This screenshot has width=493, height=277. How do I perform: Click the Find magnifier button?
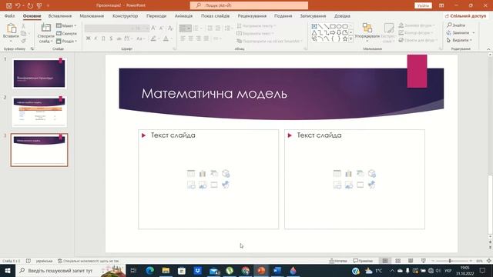[456, 25]
